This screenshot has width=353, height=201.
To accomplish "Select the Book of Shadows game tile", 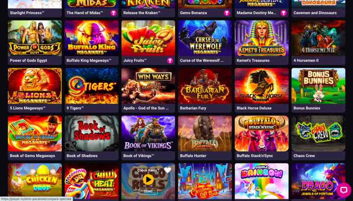I will pos(91,138).
